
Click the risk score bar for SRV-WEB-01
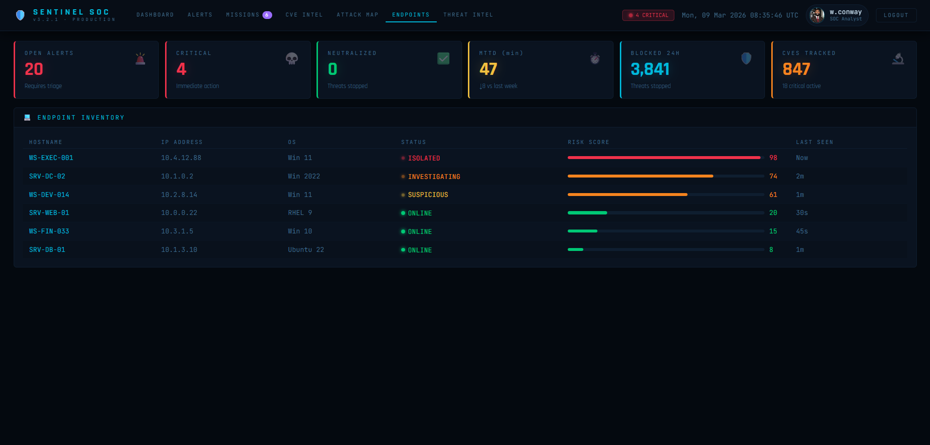666,213
